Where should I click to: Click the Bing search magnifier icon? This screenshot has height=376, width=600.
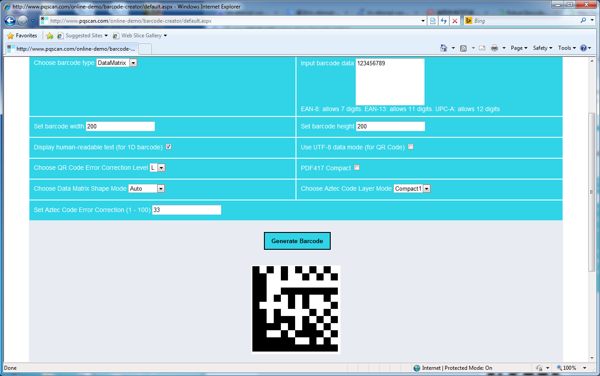(583, 20)
